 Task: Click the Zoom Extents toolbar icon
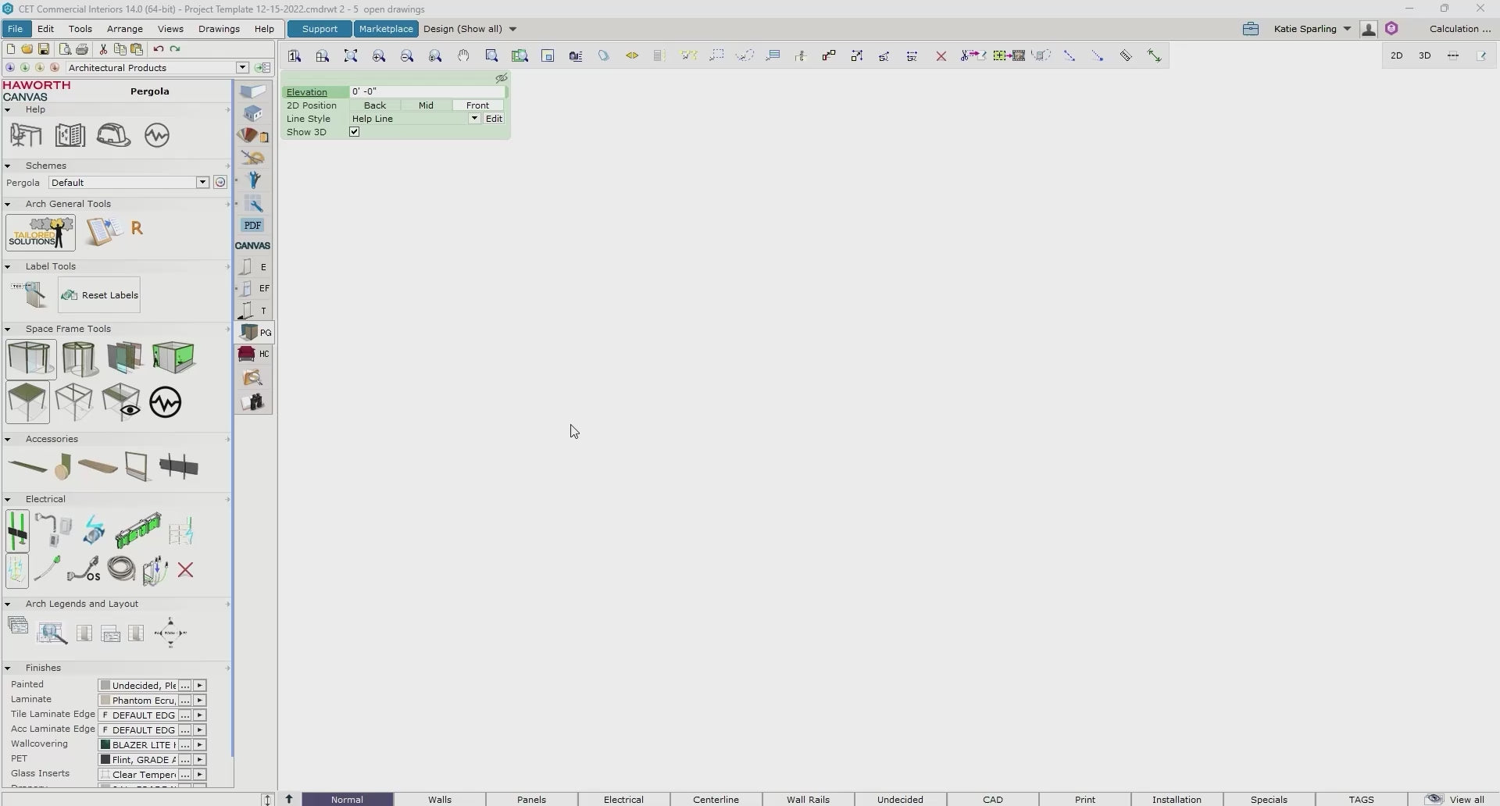pyautogui.click(x=351, y=56)
